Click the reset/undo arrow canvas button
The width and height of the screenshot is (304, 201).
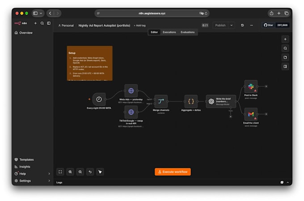tap(90, 172)
